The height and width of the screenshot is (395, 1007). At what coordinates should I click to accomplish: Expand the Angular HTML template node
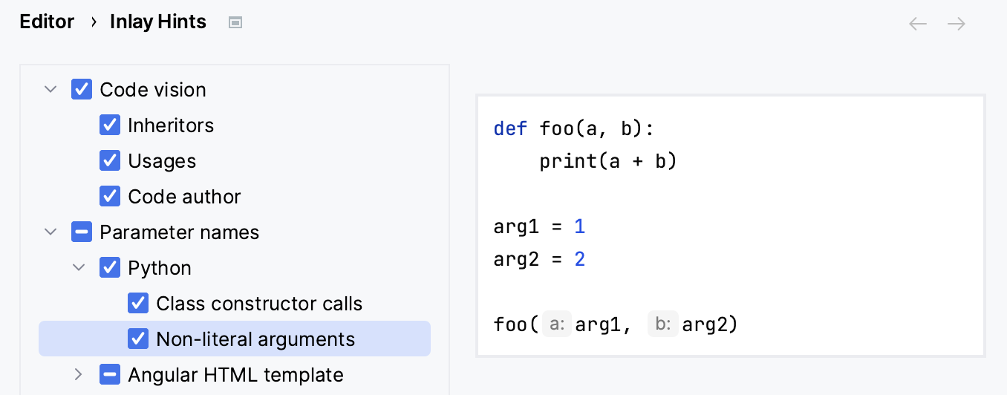79,375
